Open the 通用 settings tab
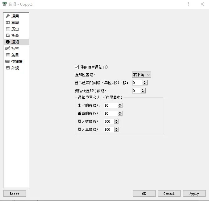The image size is (209, 201). click(x=16, y=16)
